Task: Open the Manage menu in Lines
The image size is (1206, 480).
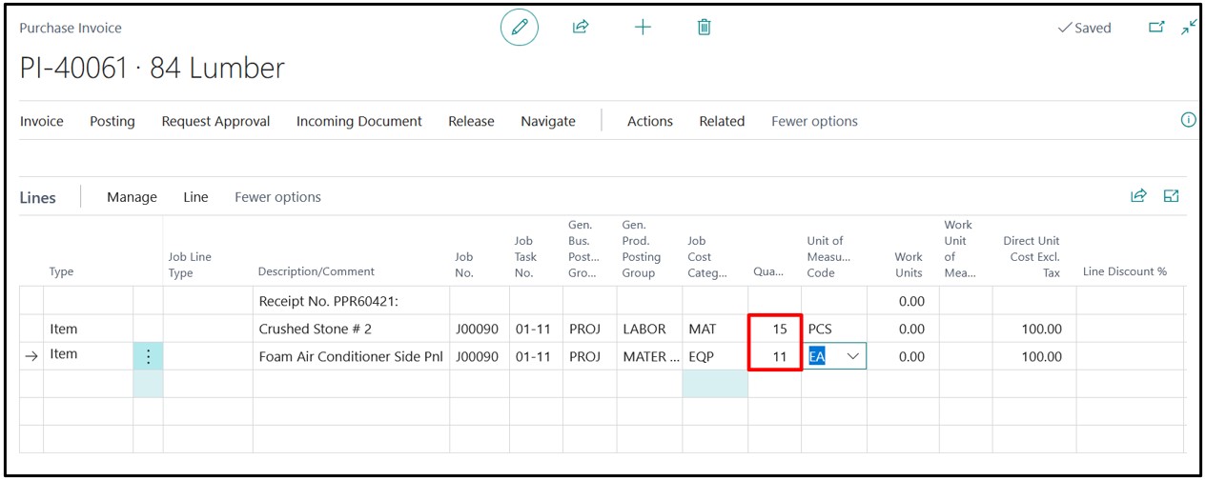Action: 132,197
